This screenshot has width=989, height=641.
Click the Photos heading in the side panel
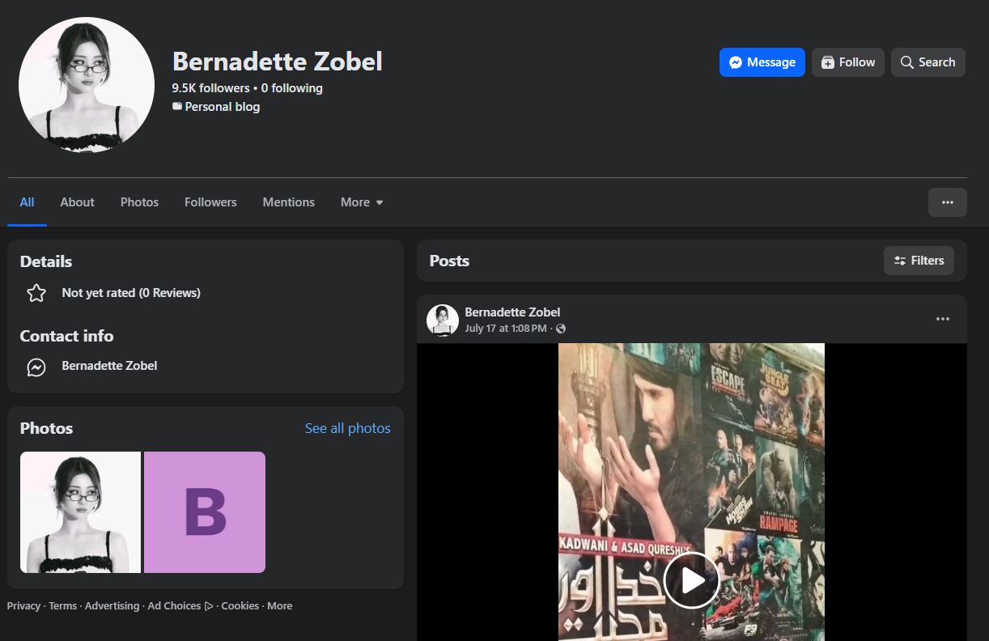click(x=46, y=428)
